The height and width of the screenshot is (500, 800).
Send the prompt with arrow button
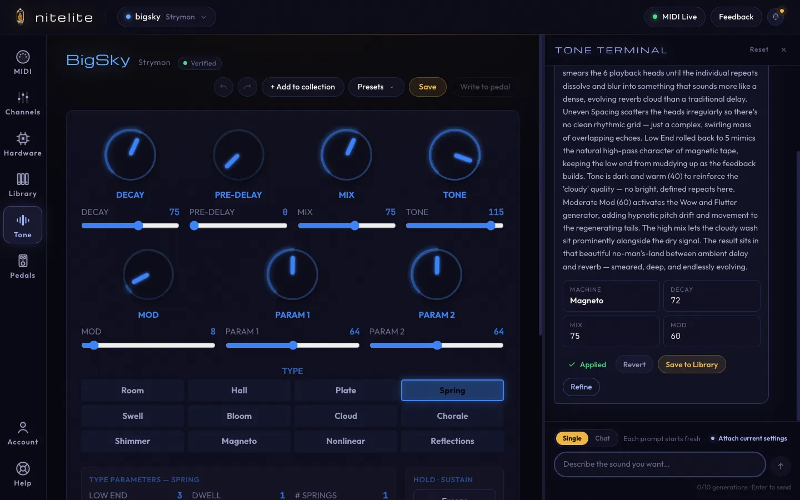781,466
